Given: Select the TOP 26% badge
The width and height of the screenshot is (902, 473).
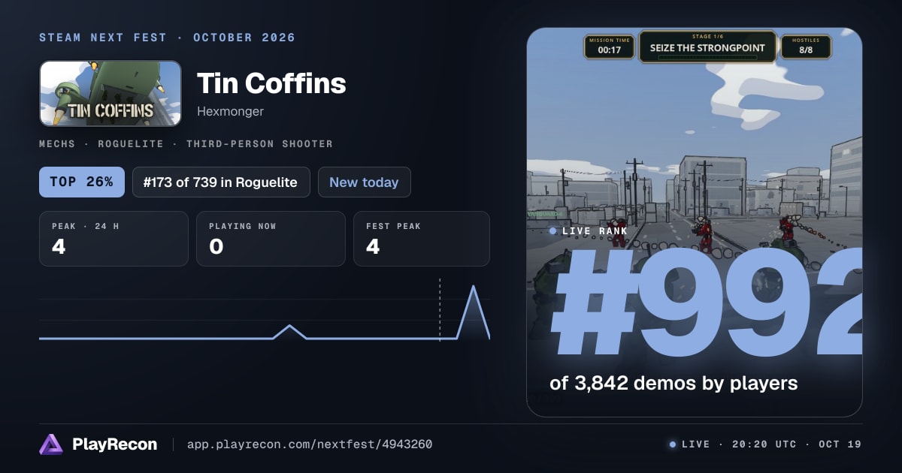Looking at the screenshot, I should 82,182.
